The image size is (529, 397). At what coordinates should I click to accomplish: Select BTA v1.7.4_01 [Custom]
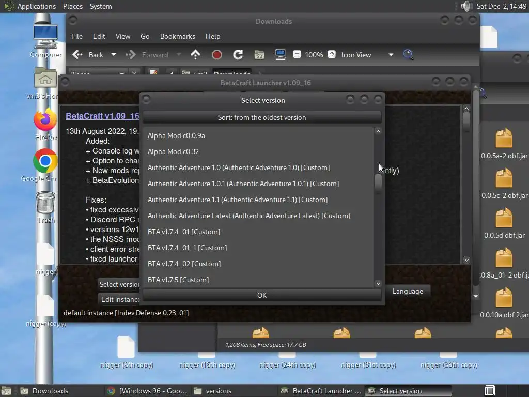pyautogui.click(x=259, y=232)
